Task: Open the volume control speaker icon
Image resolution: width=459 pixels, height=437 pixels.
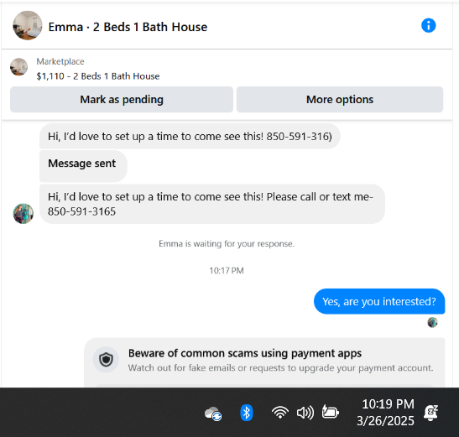Action: pyautogui.click(x=305, y=413)
